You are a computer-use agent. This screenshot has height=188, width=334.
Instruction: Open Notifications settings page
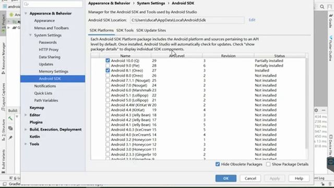(x=45, y=86)
